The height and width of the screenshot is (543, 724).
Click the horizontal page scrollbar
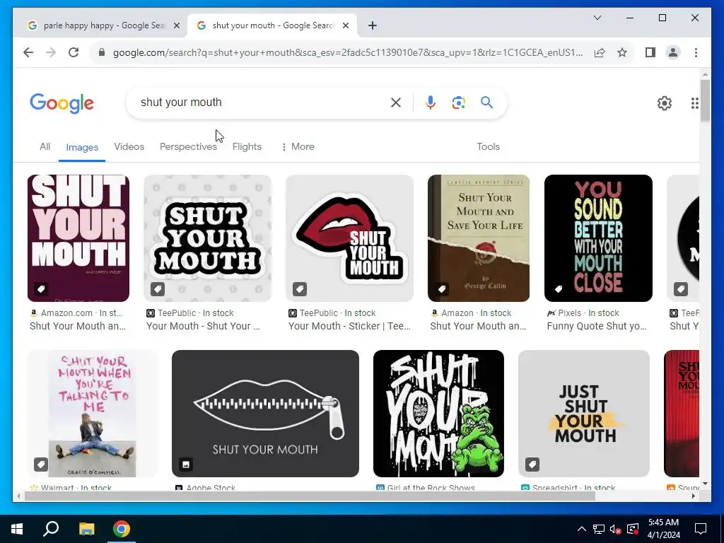tap(310, 496)
